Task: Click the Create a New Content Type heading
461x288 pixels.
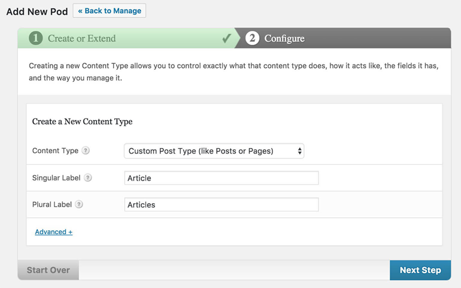Action: point(82,121)
